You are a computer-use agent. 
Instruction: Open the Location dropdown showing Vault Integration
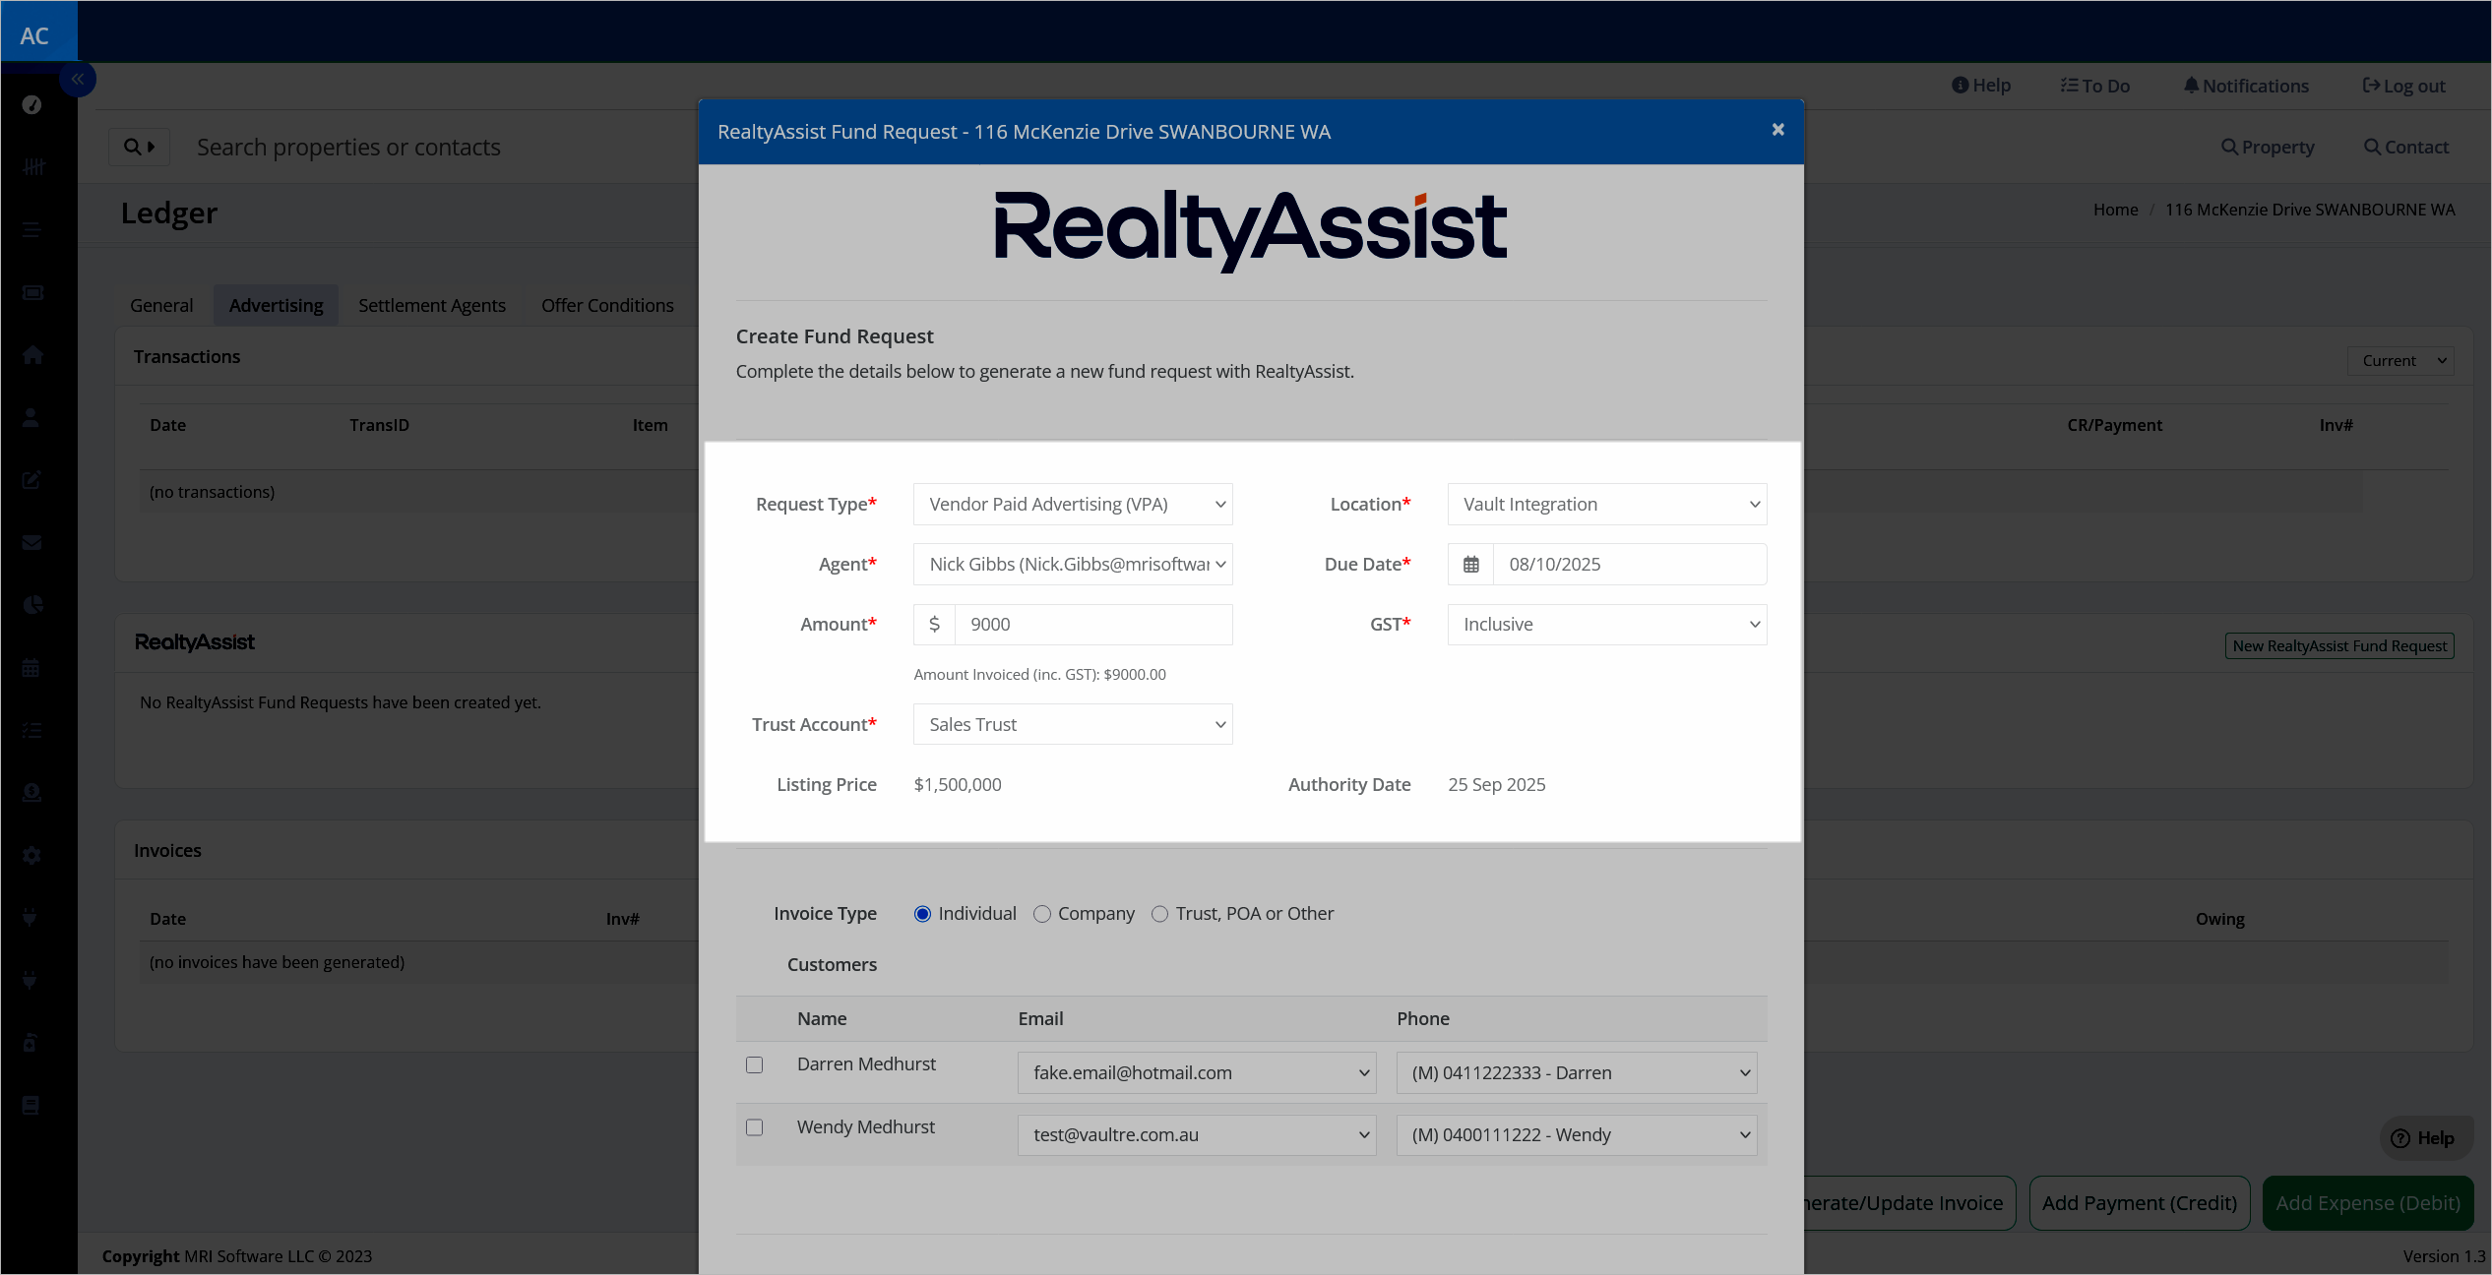[1606, 505]
